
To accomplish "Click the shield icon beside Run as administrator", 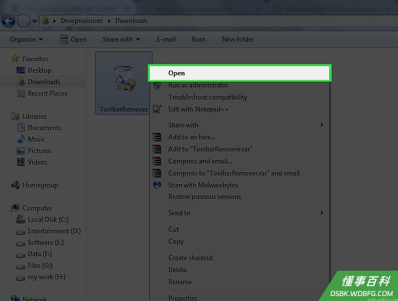I will tap(157, 85).
